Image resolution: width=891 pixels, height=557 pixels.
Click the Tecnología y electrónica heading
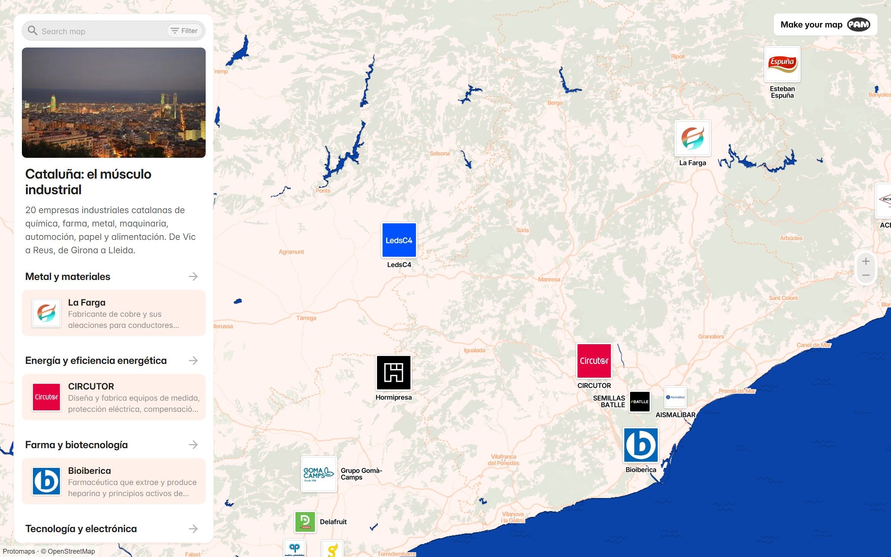(x=81, y=529)
